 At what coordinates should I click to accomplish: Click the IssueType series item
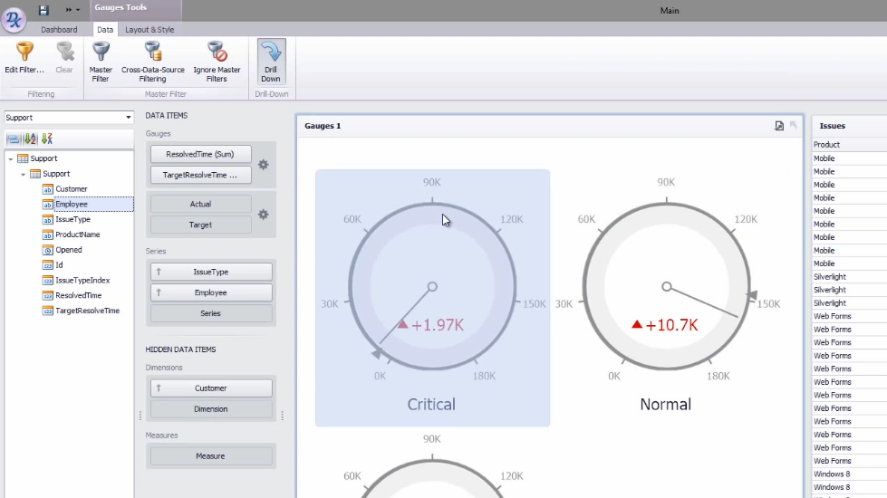(x=211, y=272)
